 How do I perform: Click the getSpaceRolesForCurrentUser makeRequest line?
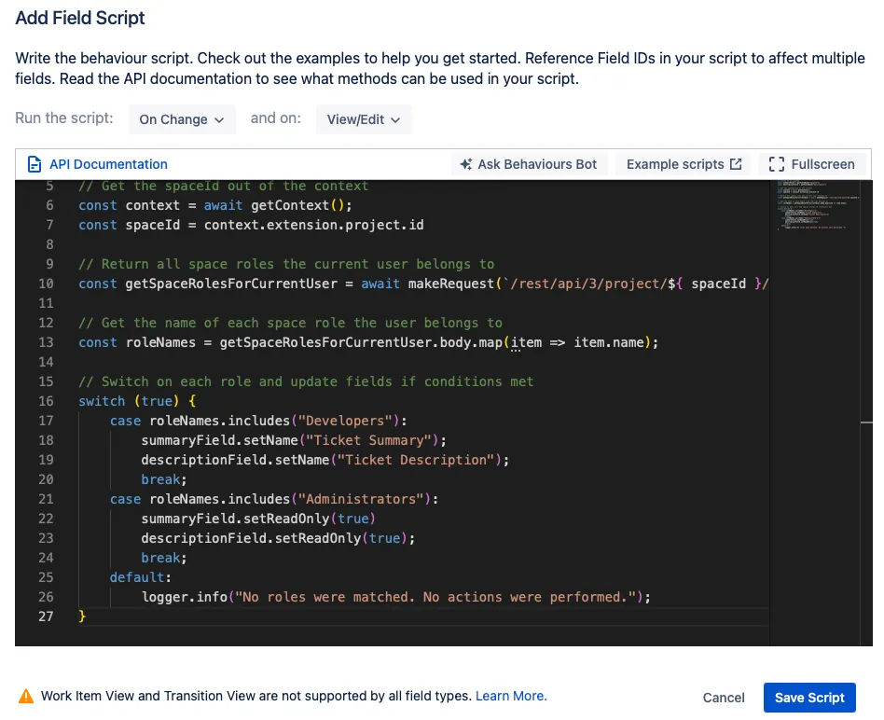click(x=423, y=284)
